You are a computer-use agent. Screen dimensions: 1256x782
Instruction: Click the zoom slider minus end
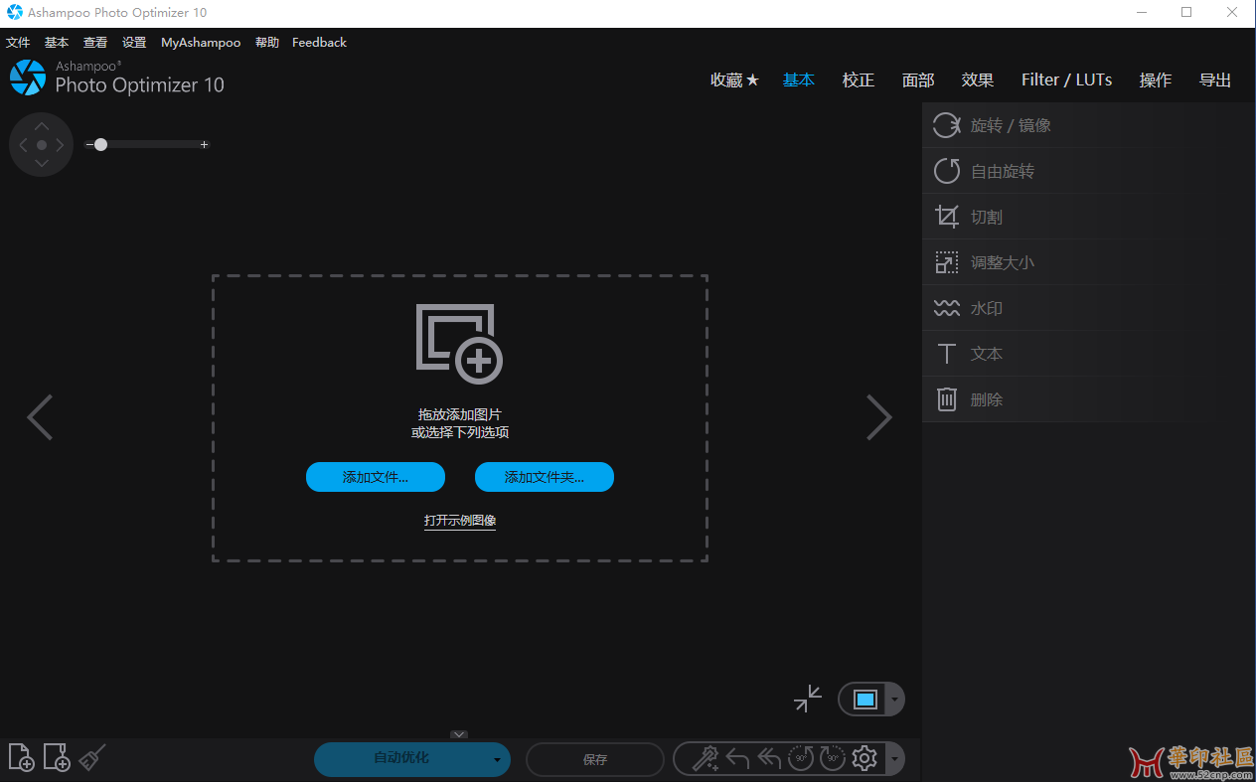[x=88, y=145]
